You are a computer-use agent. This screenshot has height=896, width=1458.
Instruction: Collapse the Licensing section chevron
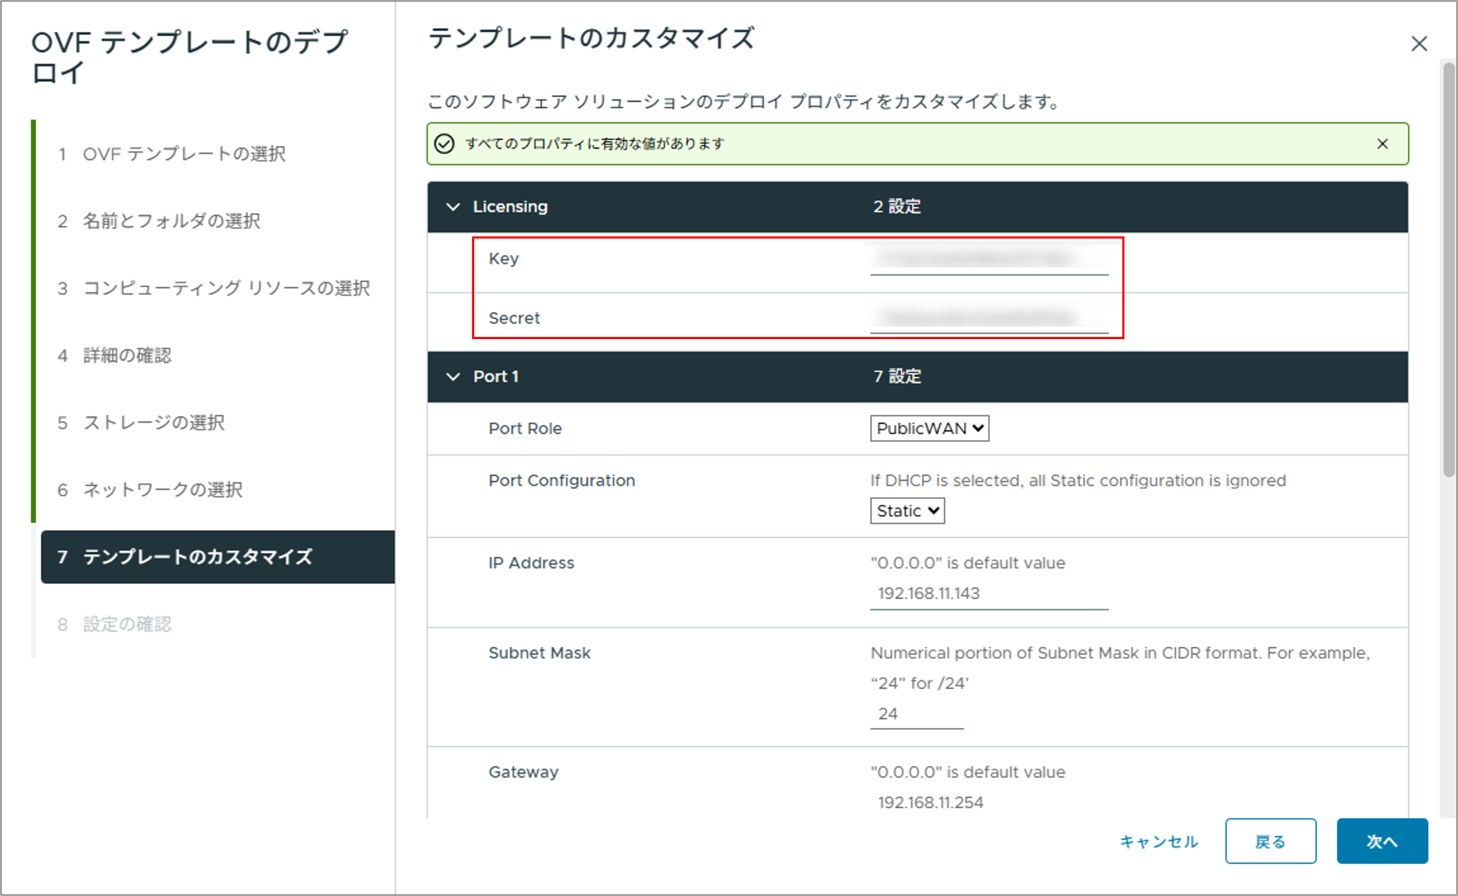click(x=453, y=207)
